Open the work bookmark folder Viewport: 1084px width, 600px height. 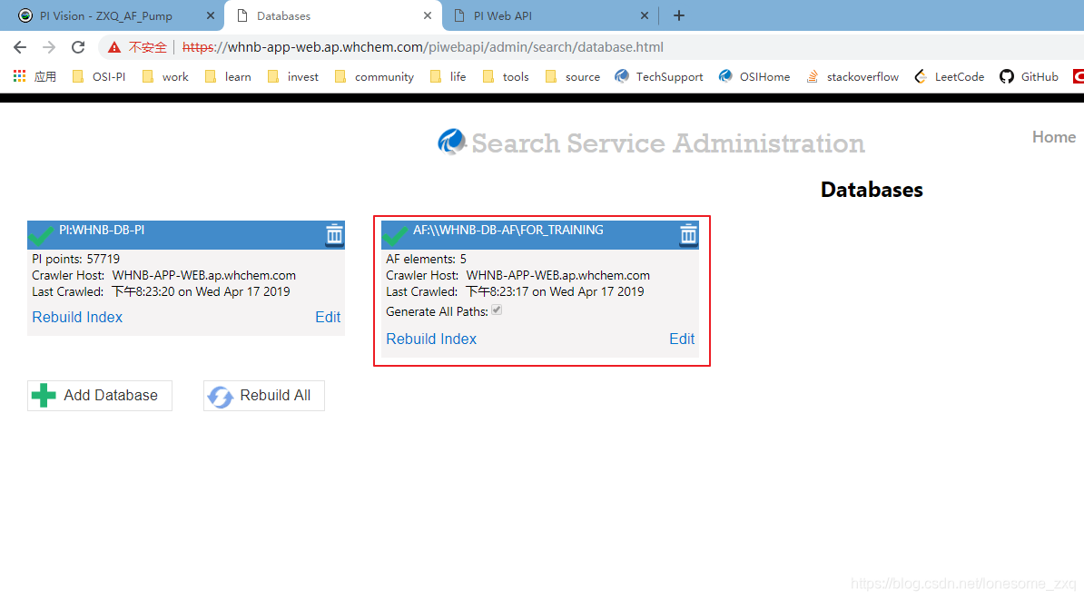(165, 77)
